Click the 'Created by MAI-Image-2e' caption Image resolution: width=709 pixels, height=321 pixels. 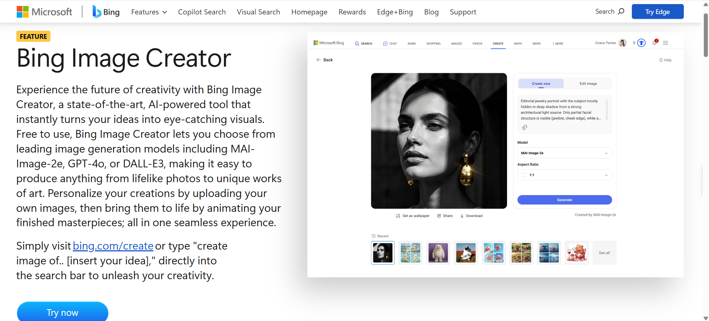[x=596, y=215]
